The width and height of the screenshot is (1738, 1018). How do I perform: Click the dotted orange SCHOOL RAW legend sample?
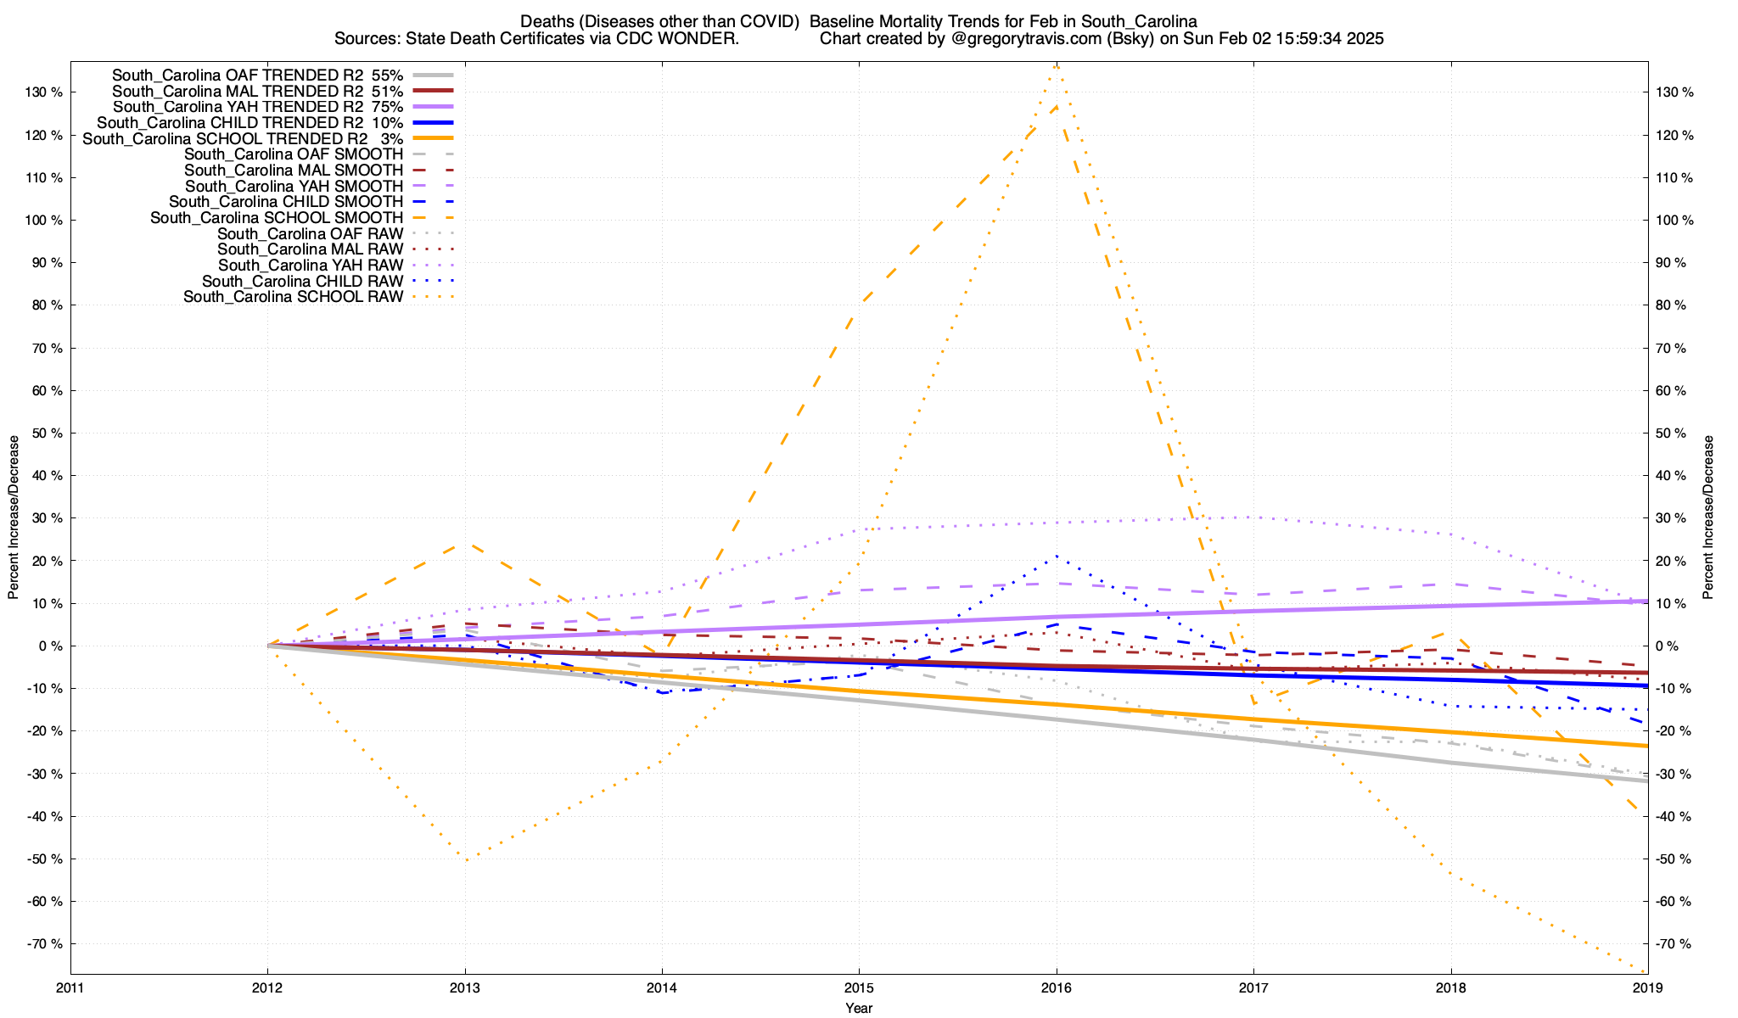433,297
